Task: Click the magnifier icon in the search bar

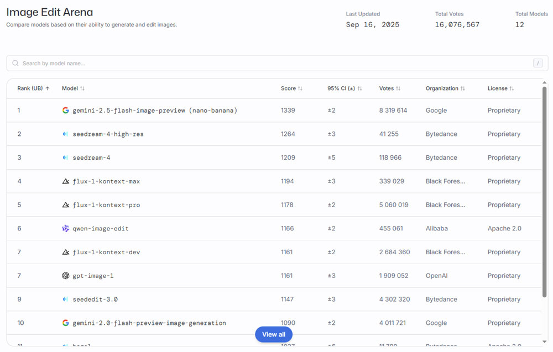Action: pyautogui.click(x=15, y=64)
